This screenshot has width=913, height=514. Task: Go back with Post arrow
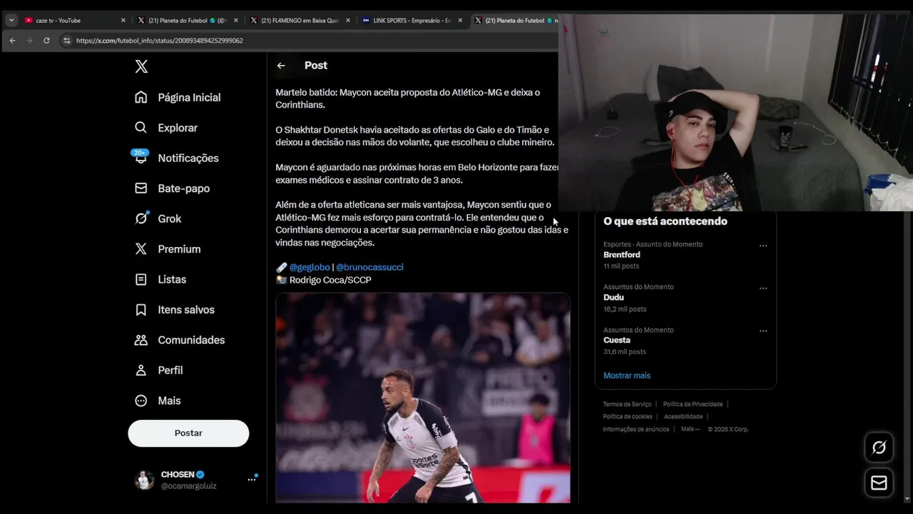(281, 66)
